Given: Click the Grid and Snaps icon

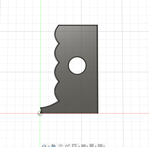Looking at the screenshot, I should [92, 146].
